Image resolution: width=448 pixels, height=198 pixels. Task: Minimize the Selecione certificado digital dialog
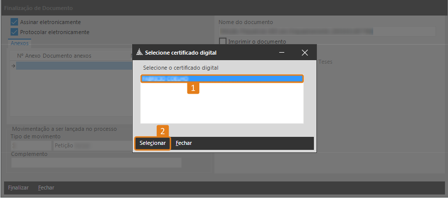282,53
